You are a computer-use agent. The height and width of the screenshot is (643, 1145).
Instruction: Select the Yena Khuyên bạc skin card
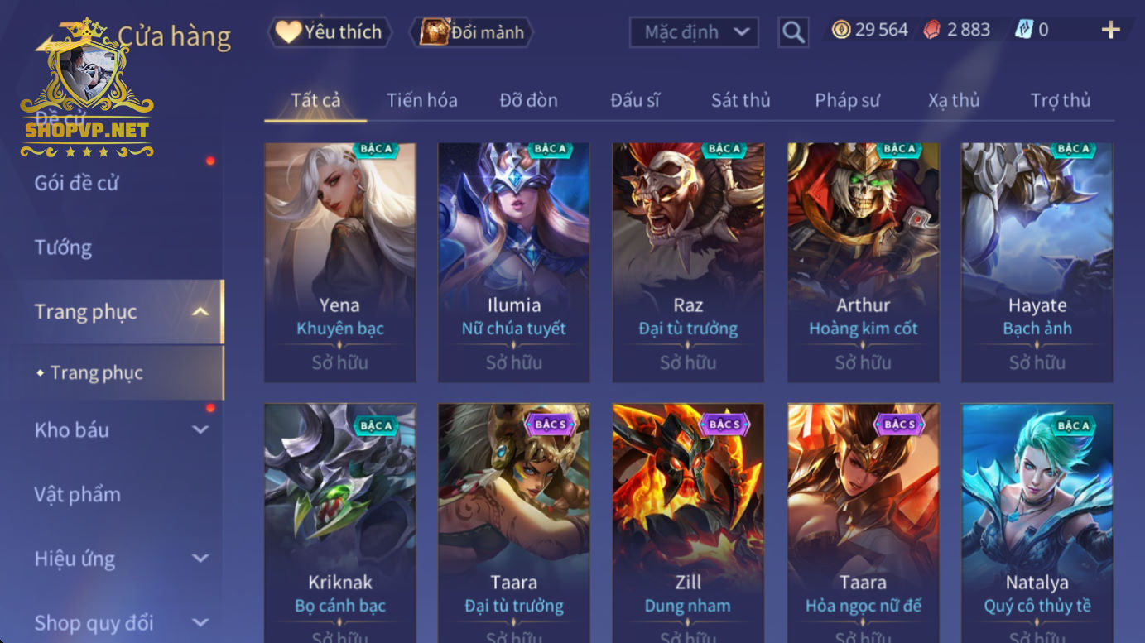(x=339, y=262)
